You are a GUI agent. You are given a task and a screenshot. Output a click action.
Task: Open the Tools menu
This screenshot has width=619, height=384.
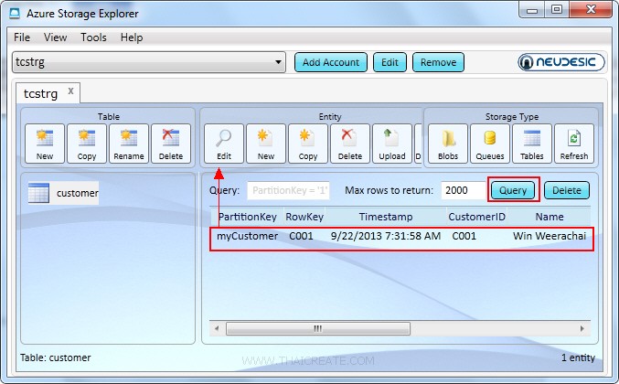[93, 37]
